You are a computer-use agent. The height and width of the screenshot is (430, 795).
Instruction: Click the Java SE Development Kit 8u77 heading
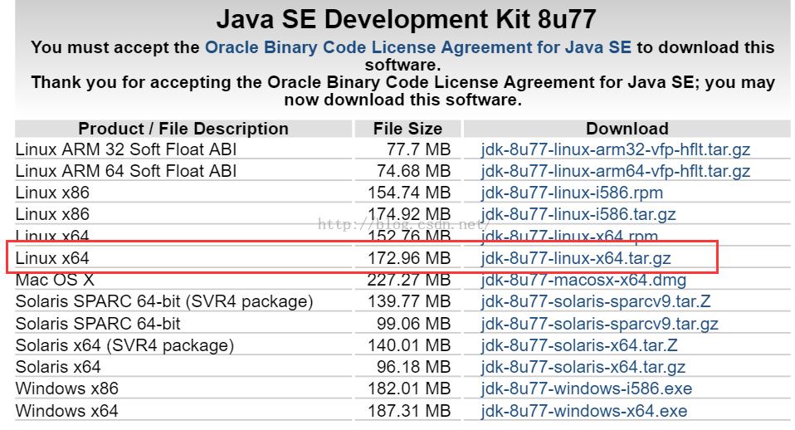(x=406, y=20)
